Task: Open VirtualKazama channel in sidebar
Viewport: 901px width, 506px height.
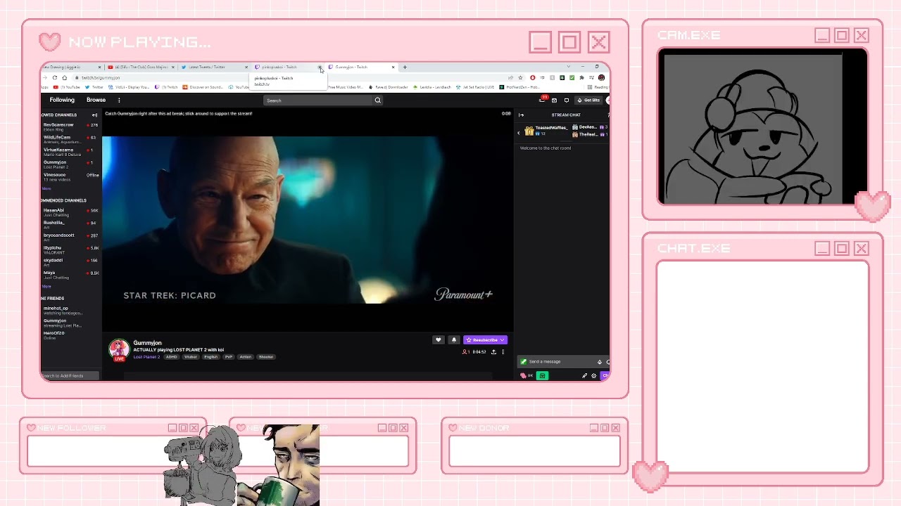Action: 70,152
